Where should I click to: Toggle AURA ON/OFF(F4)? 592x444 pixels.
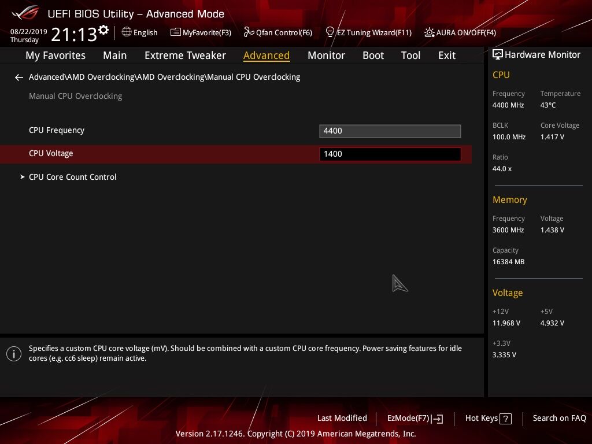point(466,33)
